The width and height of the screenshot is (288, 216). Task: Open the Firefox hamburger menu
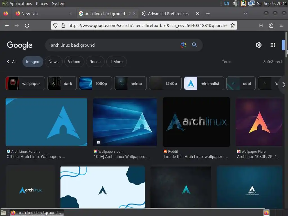pyautogui.click(x=281, y=26)
